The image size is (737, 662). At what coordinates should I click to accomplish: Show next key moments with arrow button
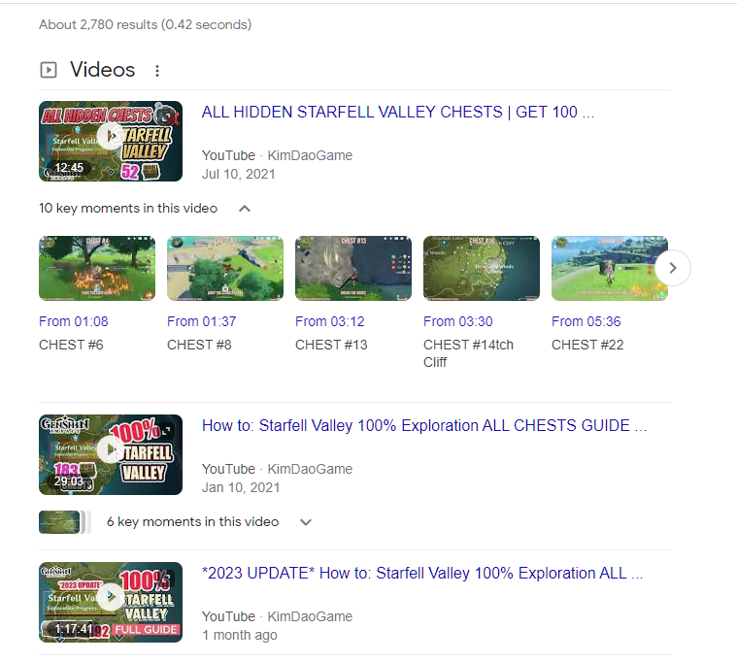(x=673, y=268)
